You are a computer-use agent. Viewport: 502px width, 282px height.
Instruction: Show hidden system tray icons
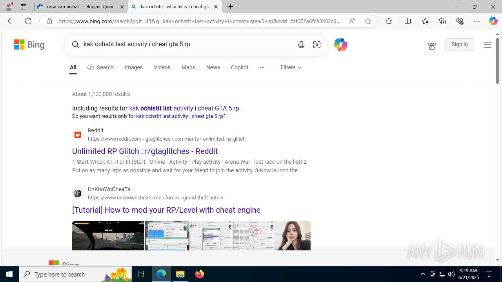[423, 274]
